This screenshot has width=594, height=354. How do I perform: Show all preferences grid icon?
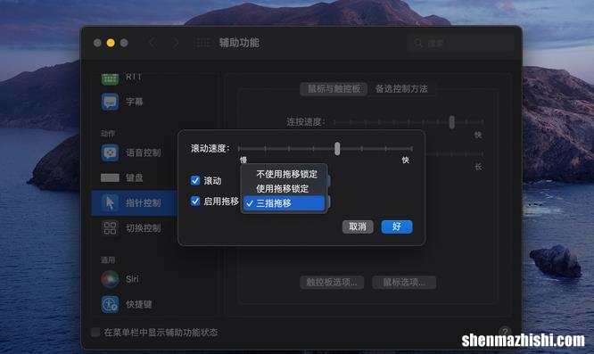202,43
